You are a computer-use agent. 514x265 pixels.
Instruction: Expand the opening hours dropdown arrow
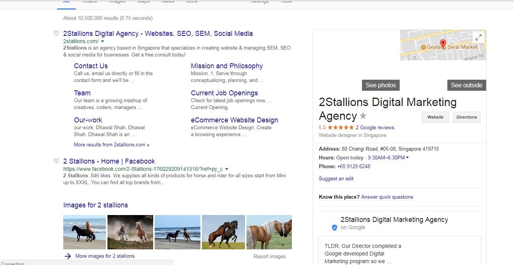(407, 157)
